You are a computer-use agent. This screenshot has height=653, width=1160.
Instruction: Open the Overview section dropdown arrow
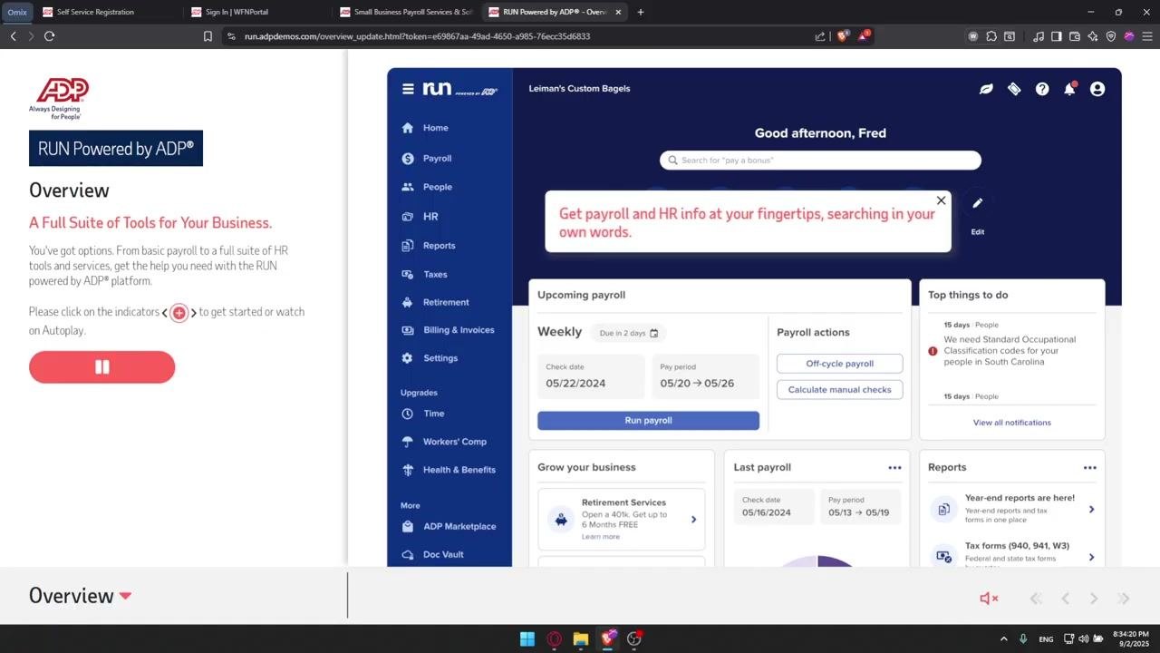click(125, 596)
